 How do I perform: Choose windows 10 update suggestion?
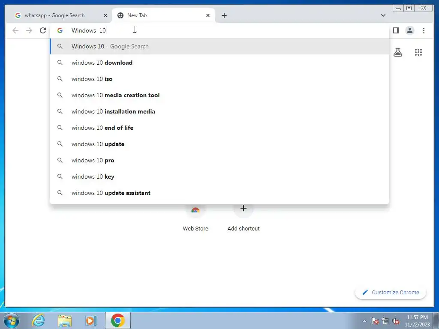[219, 144]
